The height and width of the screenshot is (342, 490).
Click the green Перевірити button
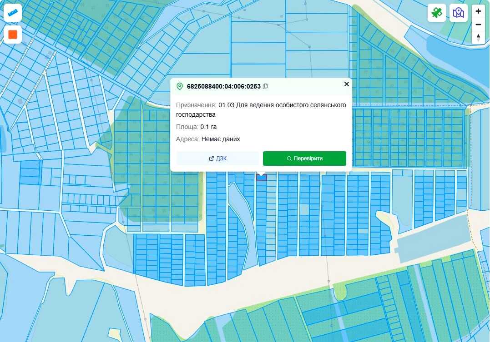[304, 159]
